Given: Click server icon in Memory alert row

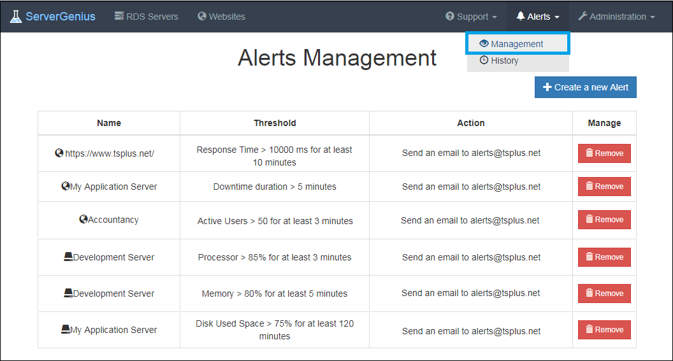Looking at the screenshot, I should point(68,294).
